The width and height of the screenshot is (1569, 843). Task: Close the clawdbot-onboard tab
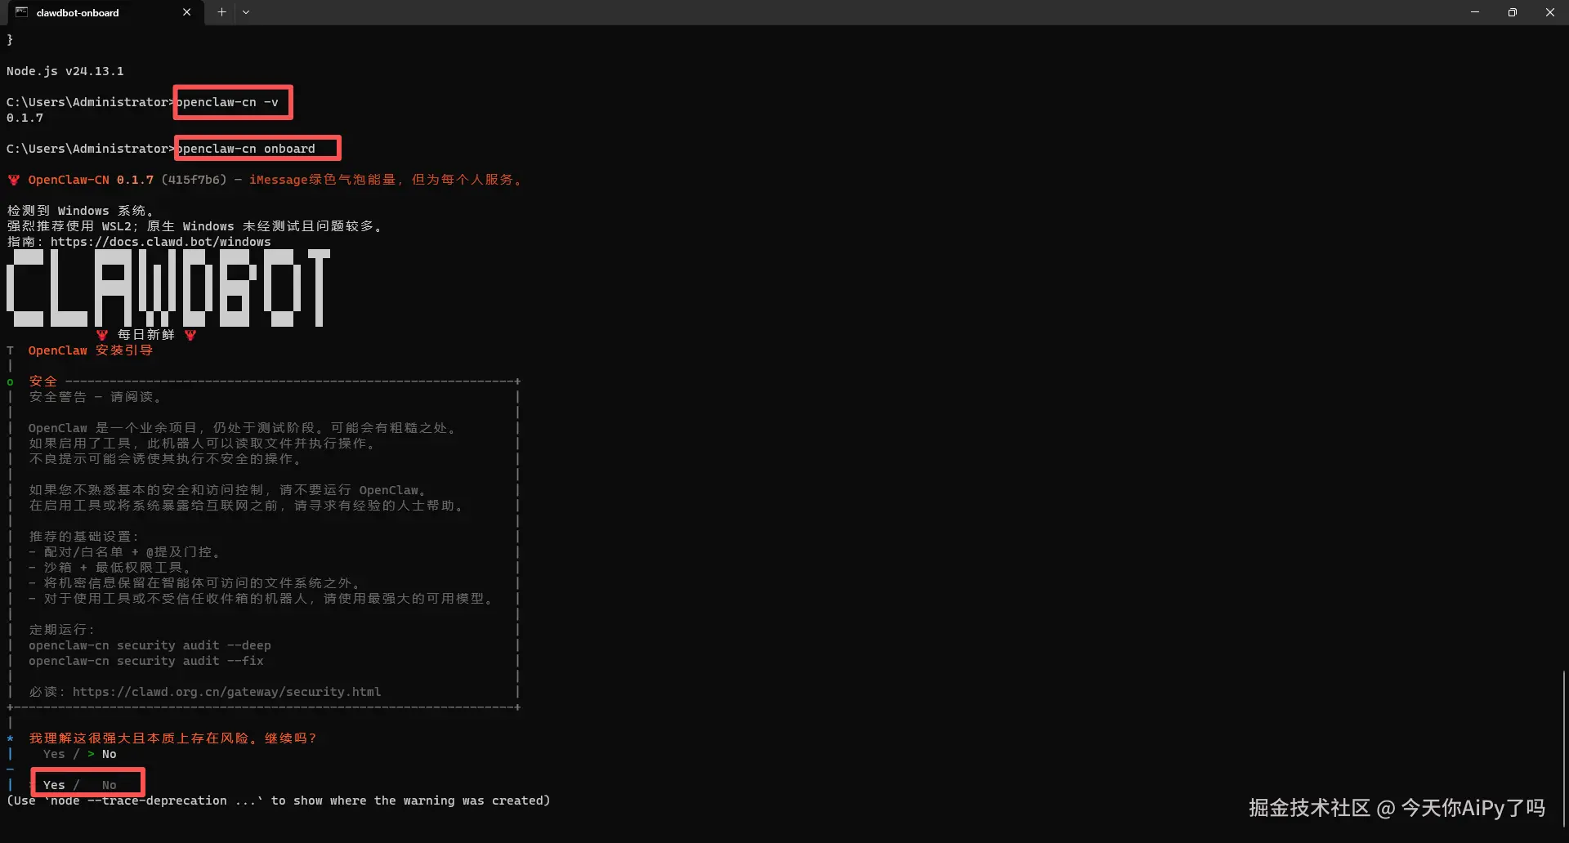pos(187,12)
